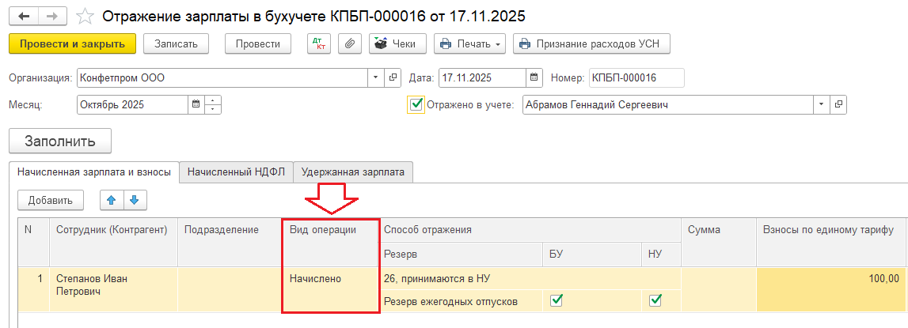Image resolution: width=908 pixels, height=328 pixels.
Task: Open attached files paperclip icon
Action: point(350,44)
